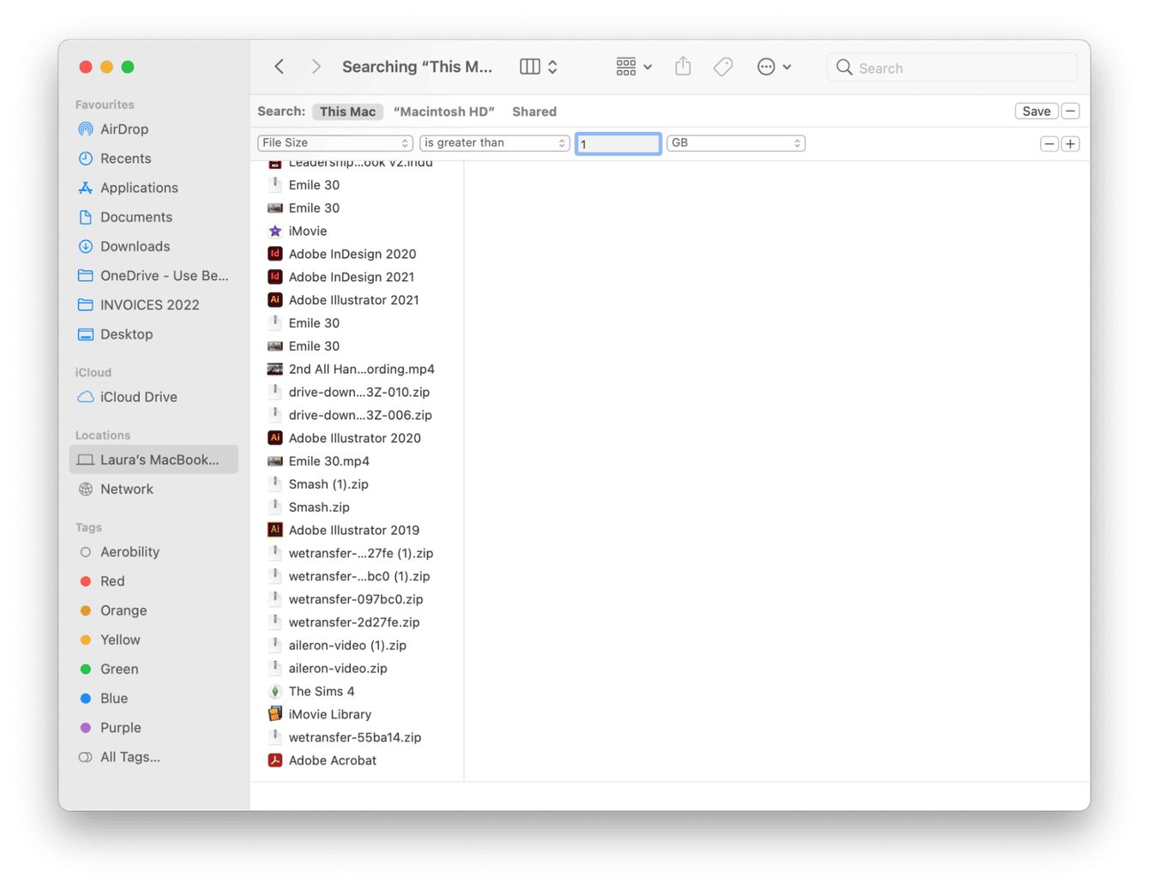Change the GB units dropdown
The width and height of the screenshot is (1149, 889).
736,142
